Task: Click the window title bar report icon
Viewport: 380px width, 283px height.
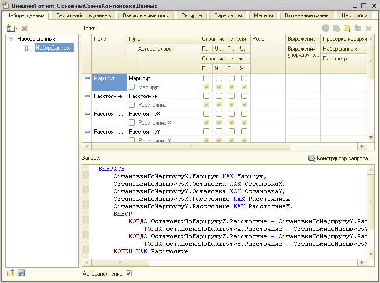Action: pos(5,5)
